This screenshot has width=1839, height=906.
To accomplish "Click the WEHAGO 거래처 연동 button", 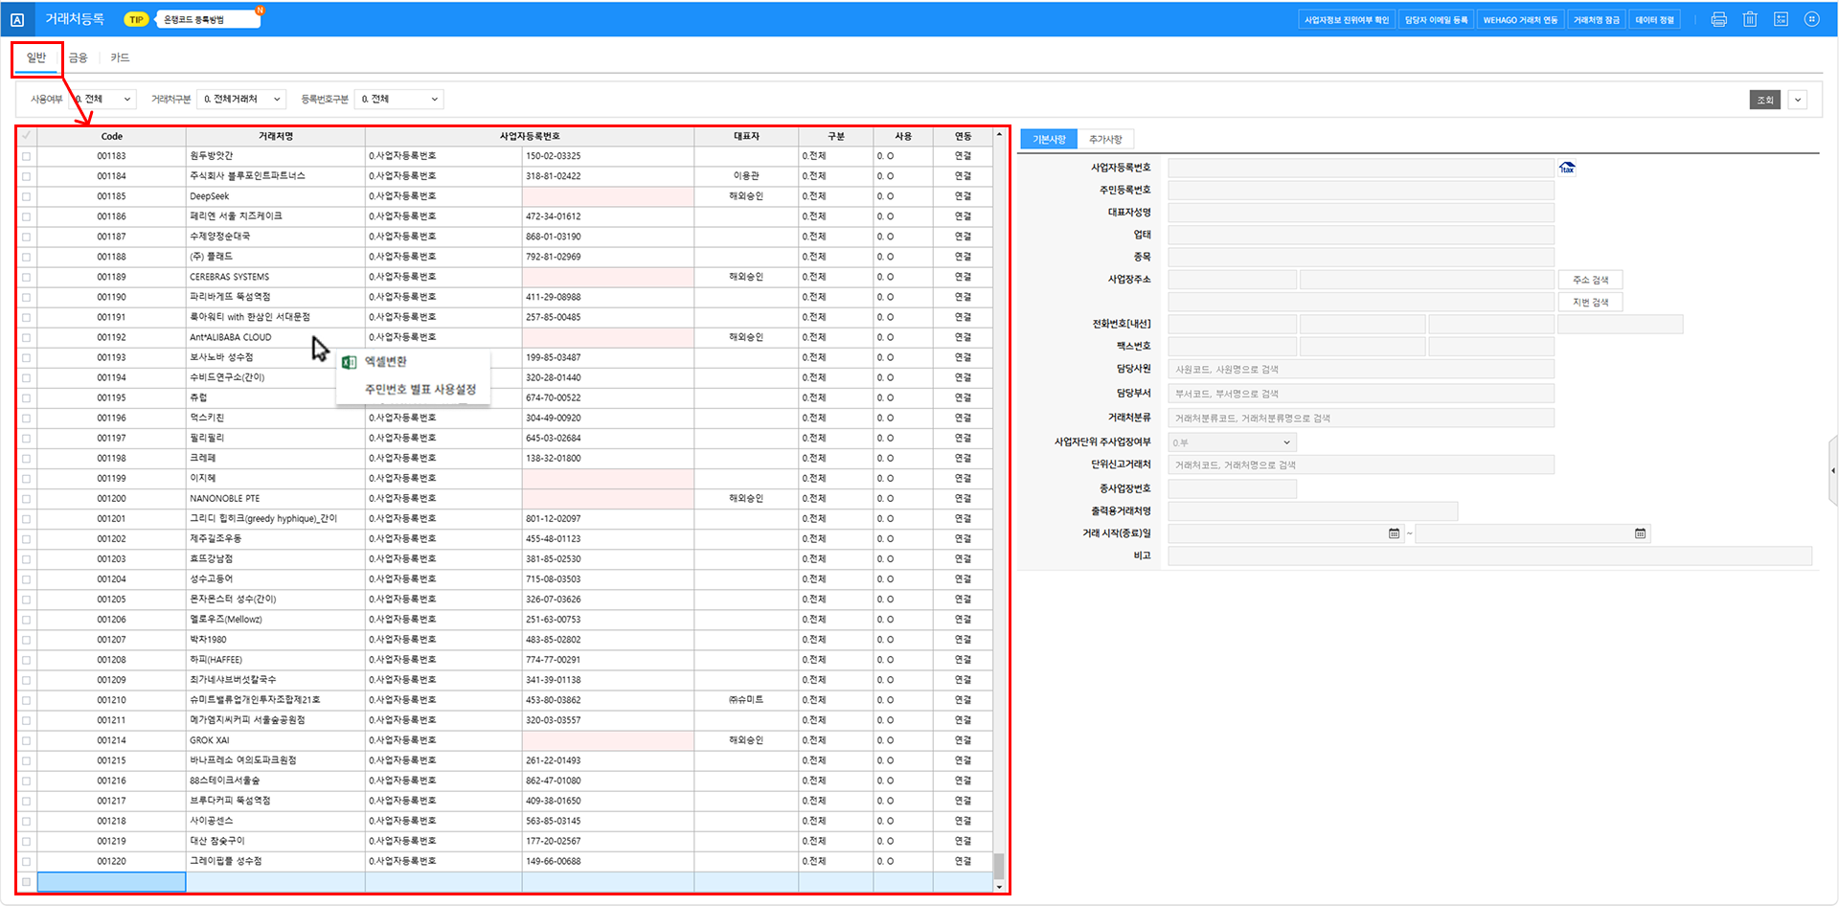I will [1520, 19].
